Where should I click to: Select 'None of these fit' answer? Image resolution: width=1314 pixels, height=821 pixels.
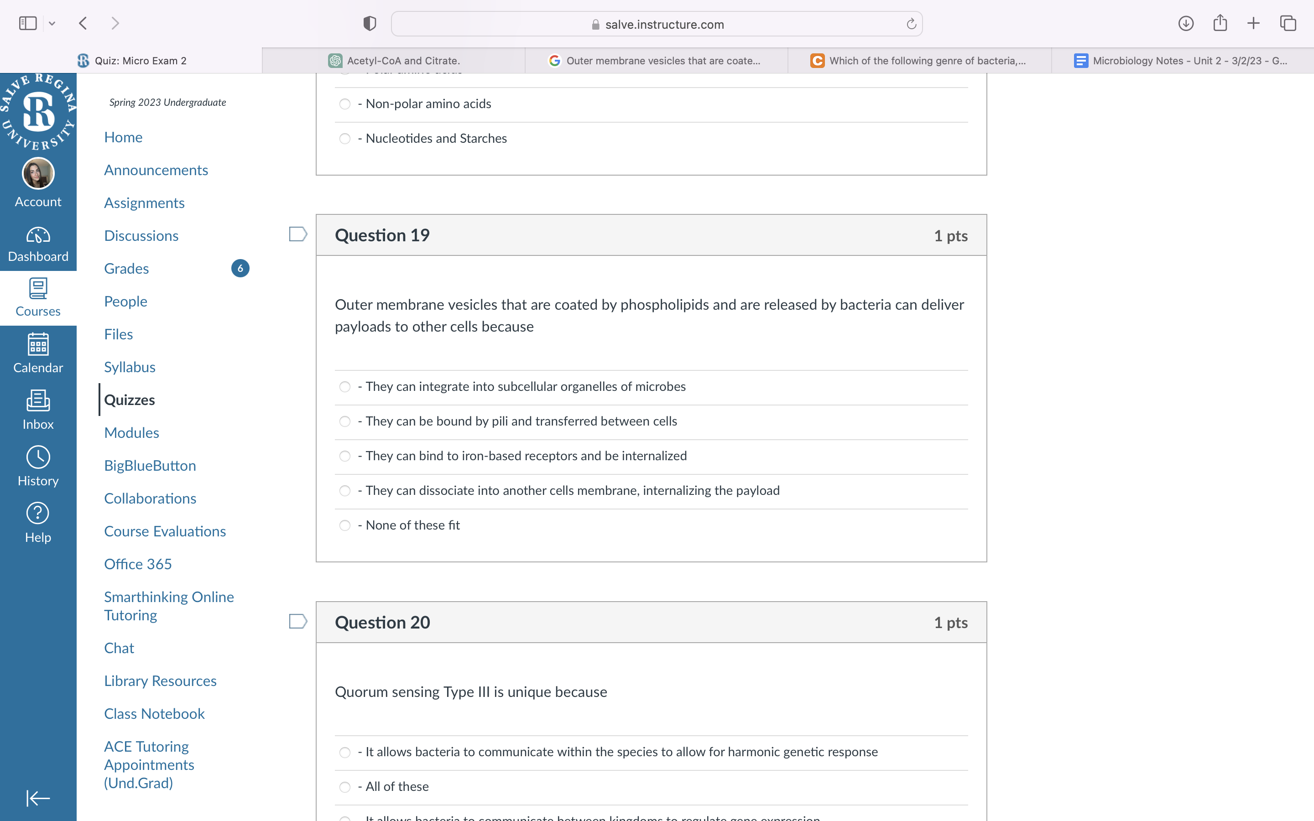(x=345, y=525)
